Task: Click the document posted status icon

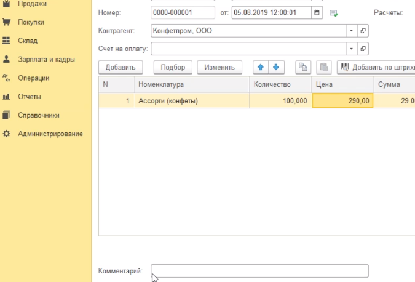Action: (334, 13)
